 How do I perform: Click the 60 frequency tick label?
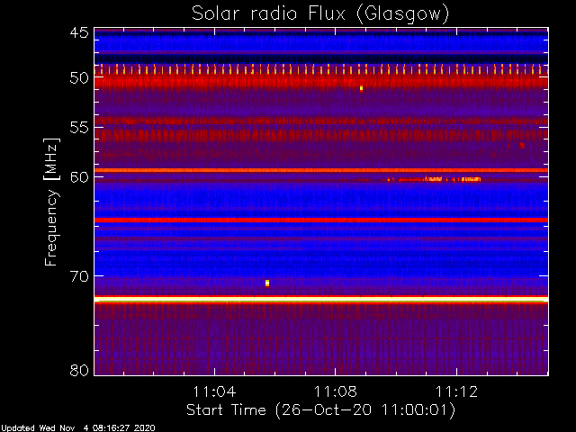click(79, 177)
